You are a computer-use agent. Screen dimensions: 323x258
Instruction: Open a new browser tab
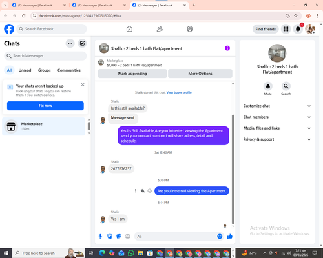[194, 5]
